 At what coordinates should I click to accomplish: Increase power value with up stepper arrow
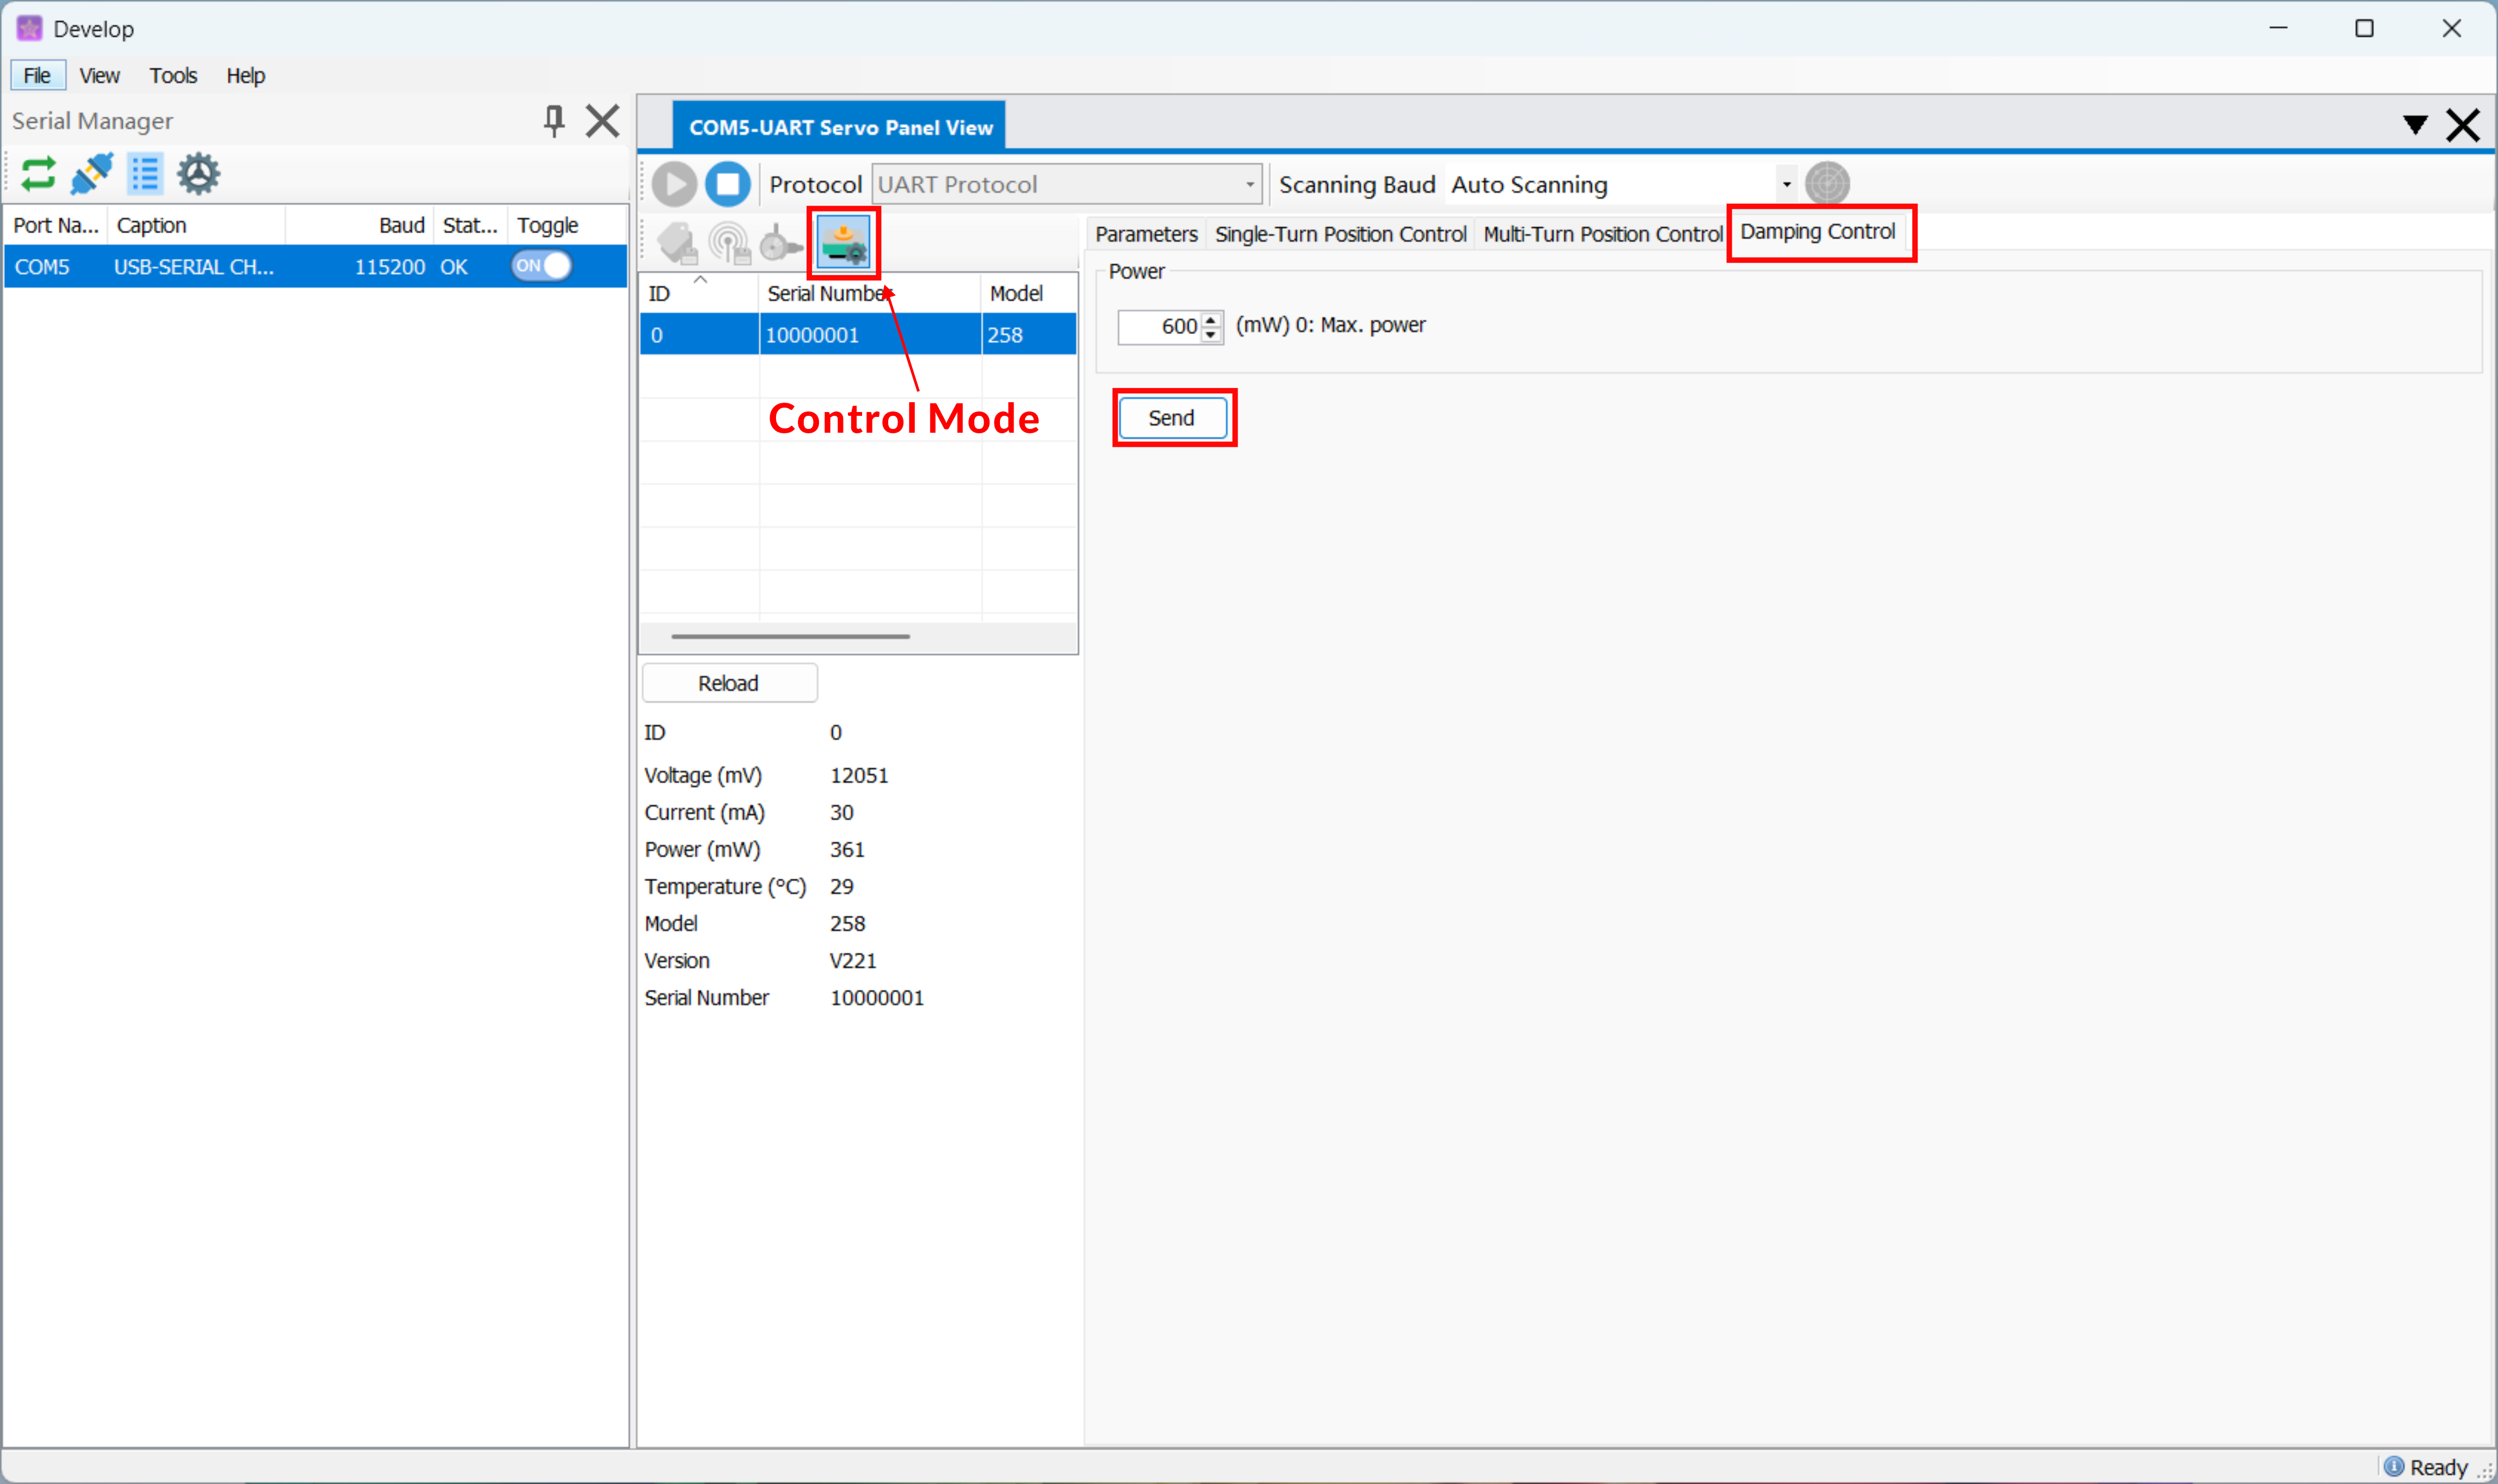coord(1210,319)
